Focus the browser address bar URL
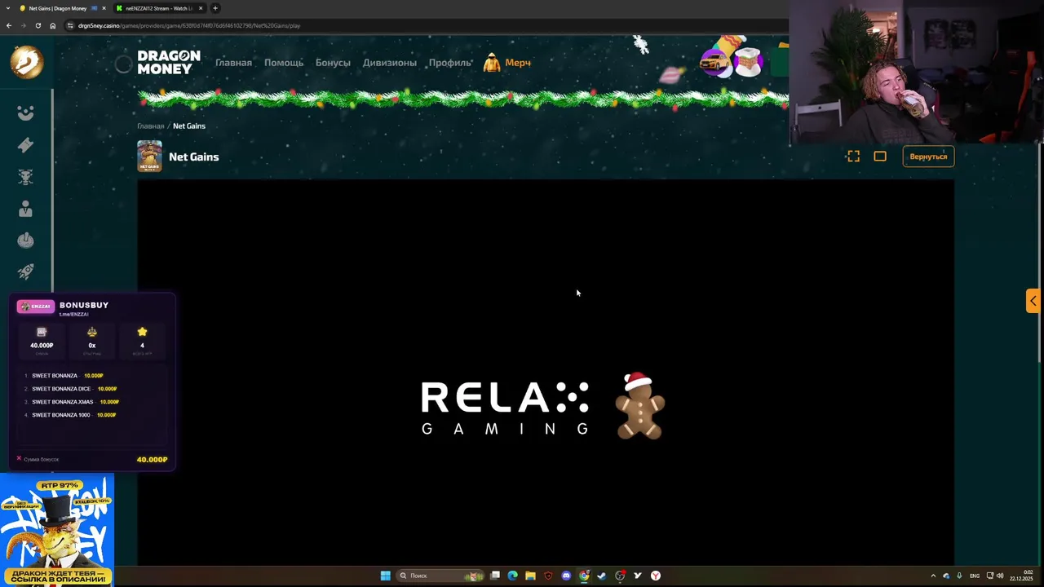Image resolution: width=1044 pixels, height=587 pixels. [x=189, y=25]
